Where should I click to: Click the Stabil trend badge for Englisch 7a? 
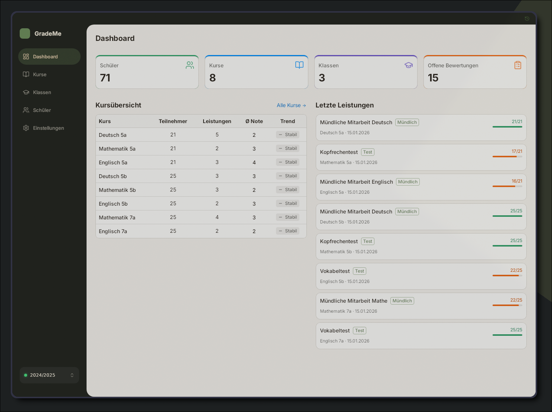click(288, 231)
